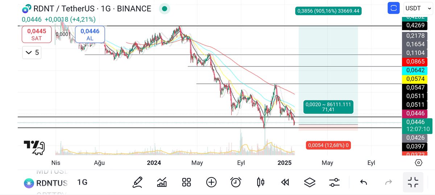The width and height of the screenshot is (435, 195).
Task: Create an alert with alarm clock icon
Action: [236, 182]
